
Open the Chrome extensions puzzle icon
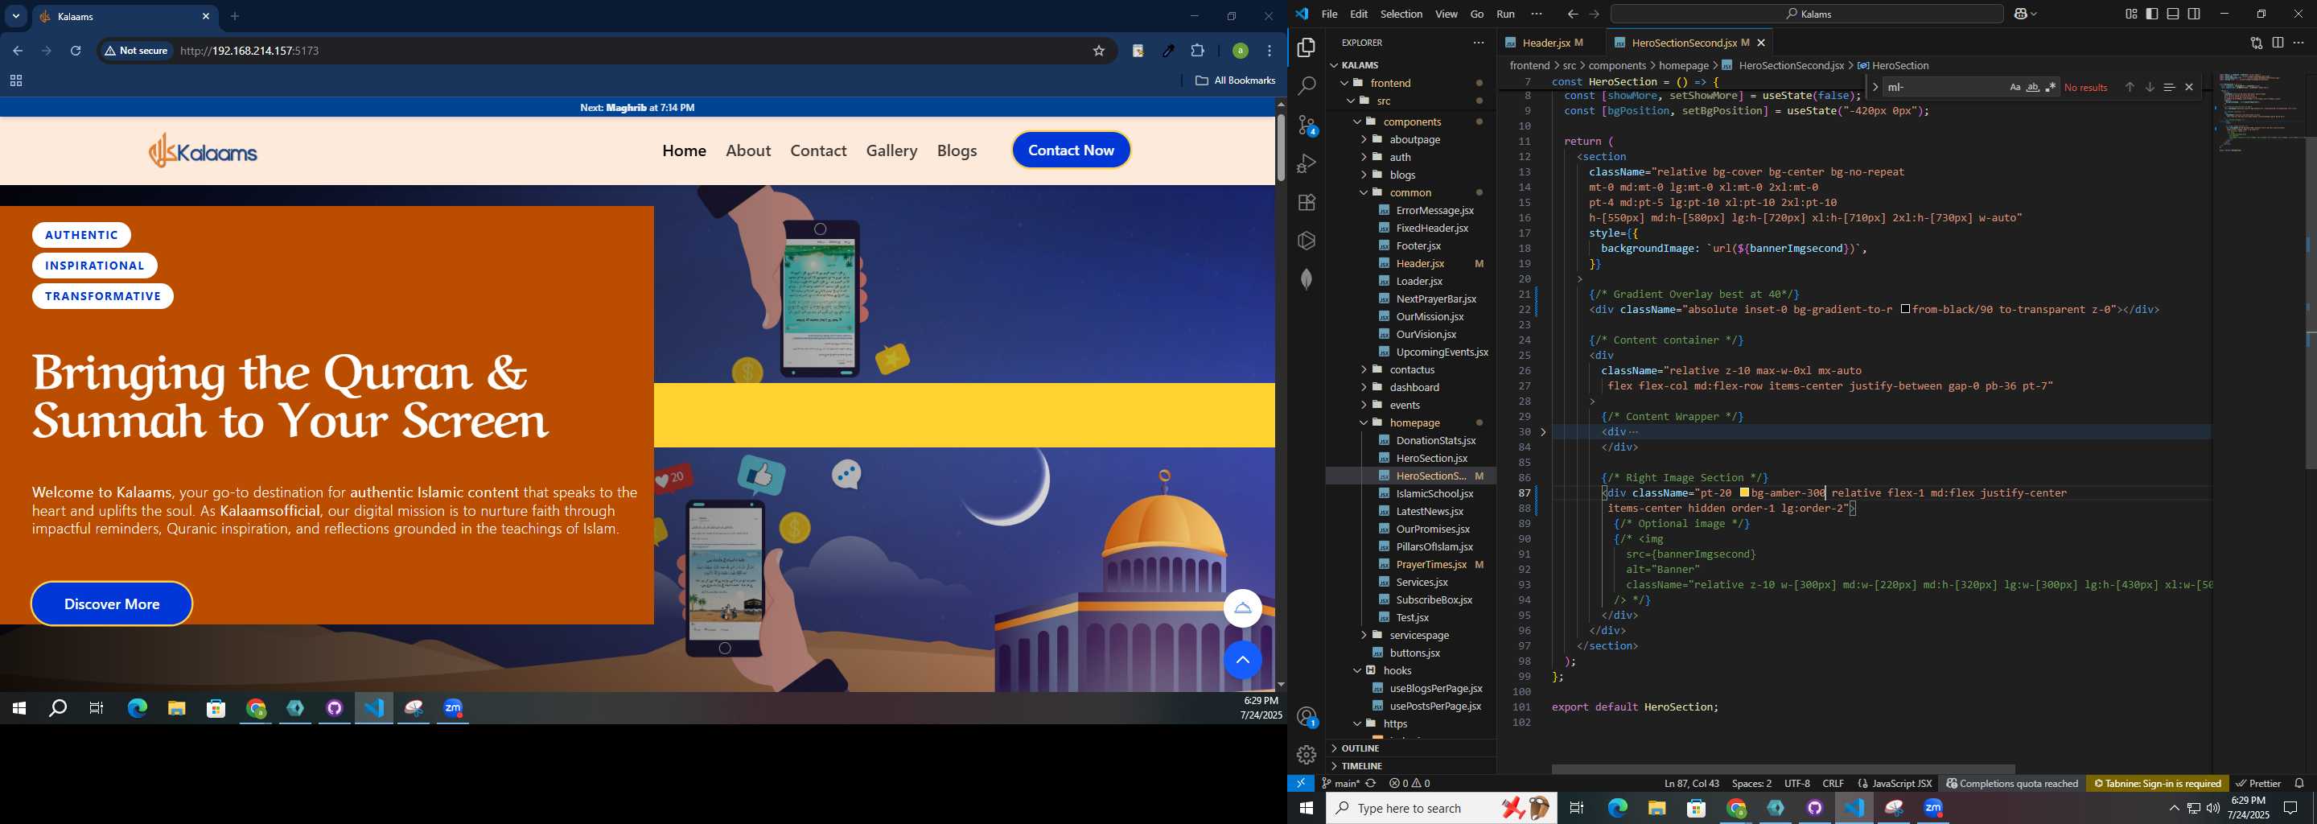pyautogui.click(x=1197, y=51)
